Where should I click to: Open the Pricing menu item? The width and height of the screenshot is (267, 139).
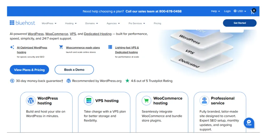tap(157, 23)
